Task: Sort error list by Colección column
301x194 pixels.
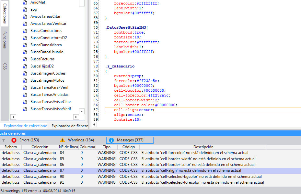Action: [x=40, y=147]
